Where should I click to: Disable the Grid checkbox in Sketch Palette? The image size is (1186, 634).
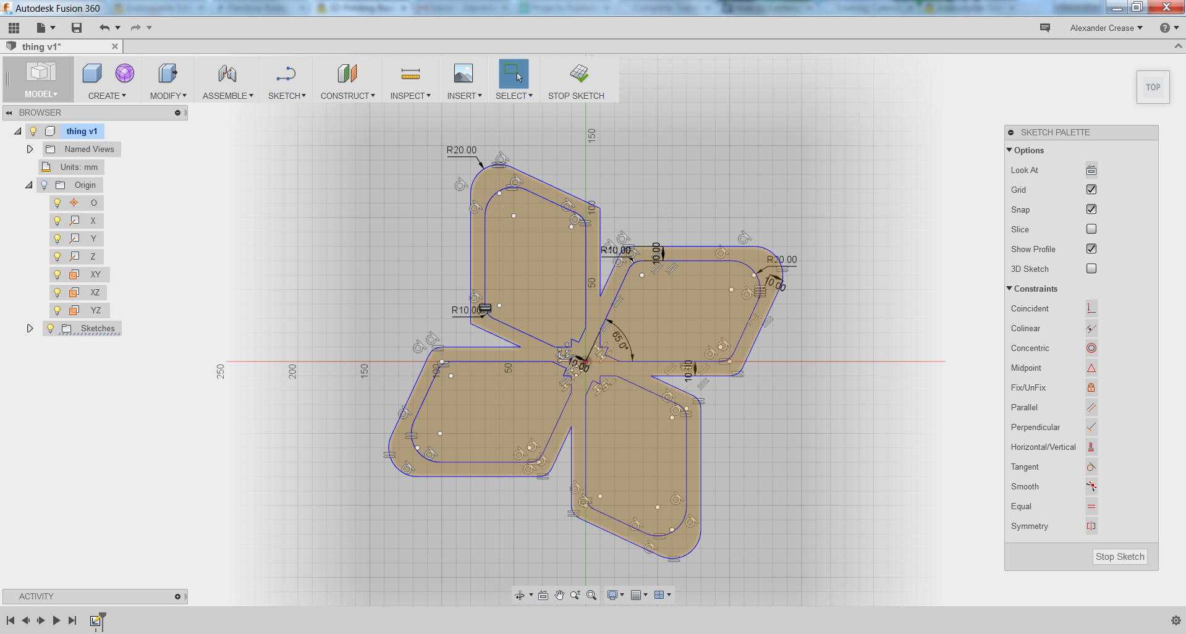coord(1091,190)
